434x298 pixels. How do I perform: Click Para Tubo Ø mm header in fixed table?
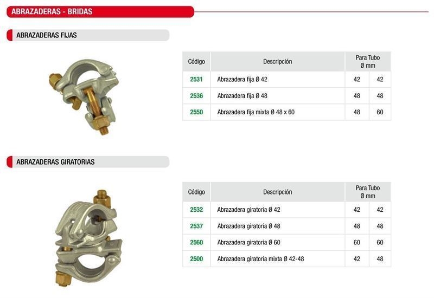click(368, 61)
